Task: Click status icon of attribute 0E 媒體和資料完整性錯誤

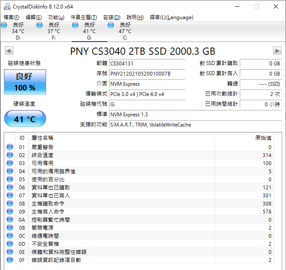Action: pos(10,252)
